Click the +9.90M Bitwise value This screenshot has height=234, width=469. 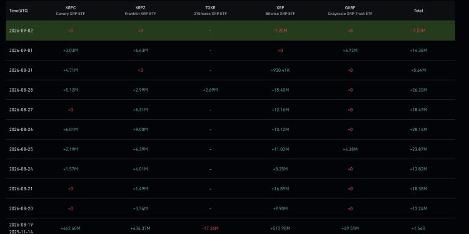pyautogui.click(x=280, y=208)
